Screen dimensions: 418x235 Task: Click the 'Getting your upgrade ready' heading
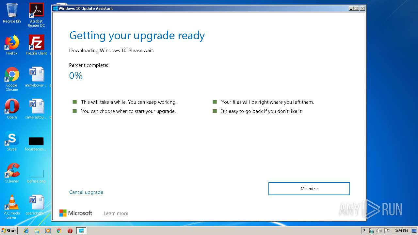[x=137, y=36]
